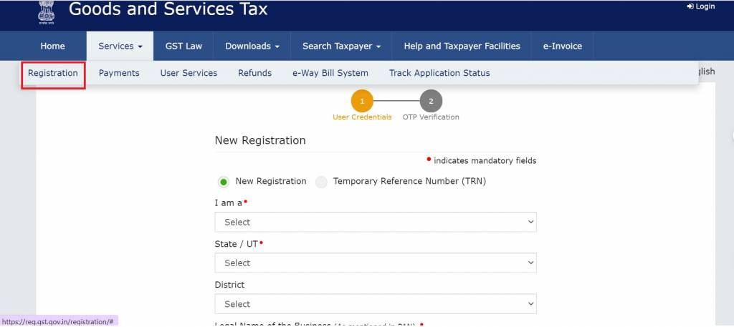Select User Services in the submenu

coord(189,73)
